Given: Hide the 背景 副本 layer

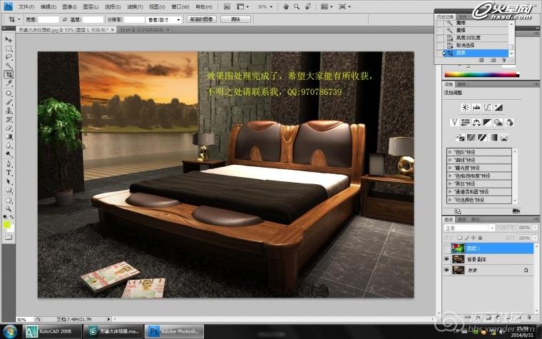Looking at the screenshot, I should (x=446, y=260).
